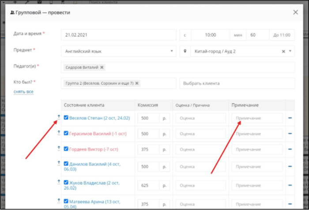The image size is (309, 210).
Task: Open the Предмет Английский язык dropdown
Action: point(119,51)
